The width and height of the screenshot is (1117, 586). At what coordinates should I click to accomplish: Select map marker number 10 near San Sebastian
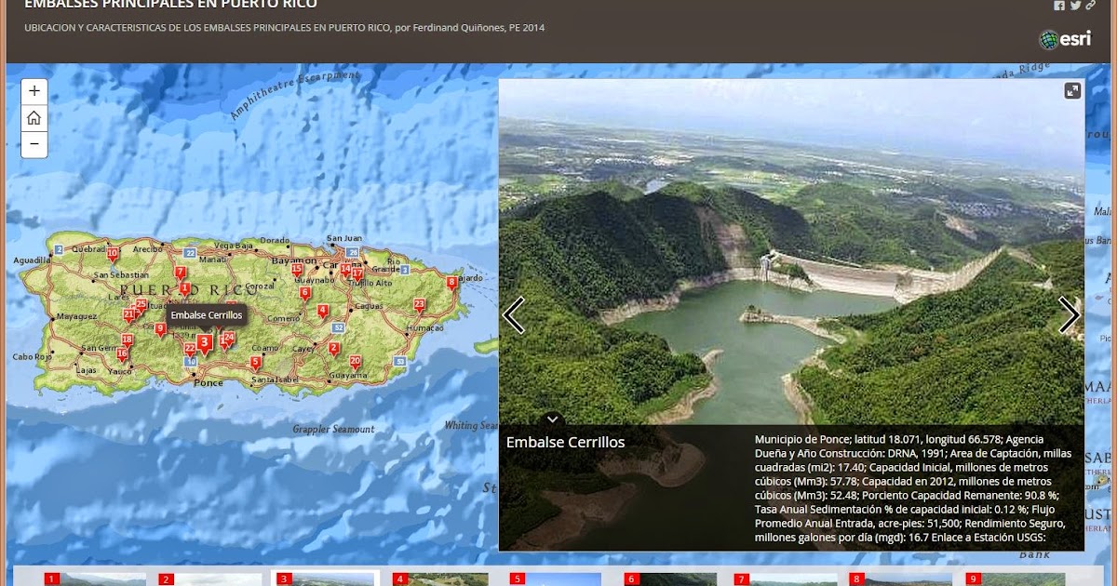pyautogui.click(x=111, y=252)
